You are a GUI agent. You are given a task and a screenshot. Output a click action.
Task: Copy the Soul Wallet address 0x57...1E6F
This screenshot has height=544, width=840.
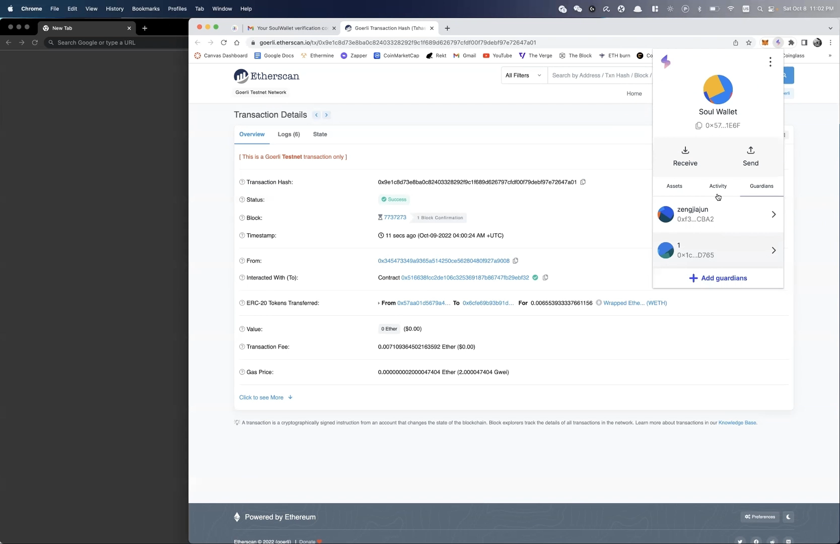(x=698, y=125)
